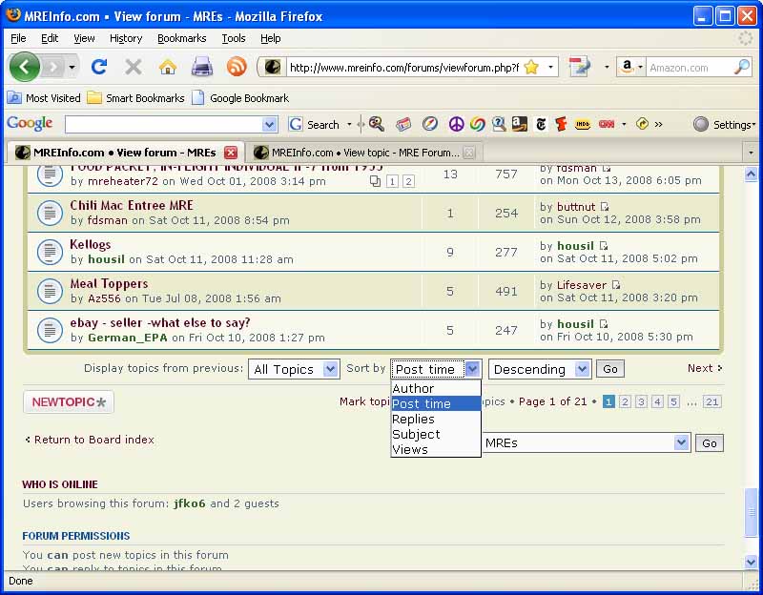Switch to the View topic - MRE Forum tab
Viewport: 763px width, 595px height.
click(x=364, y=153)
